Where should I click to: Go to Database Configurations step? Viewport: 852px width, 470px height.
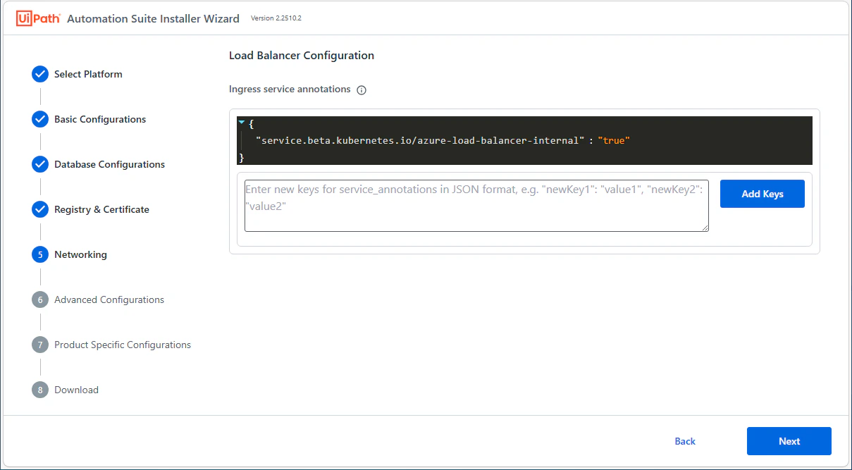click(x=109, y=164)
